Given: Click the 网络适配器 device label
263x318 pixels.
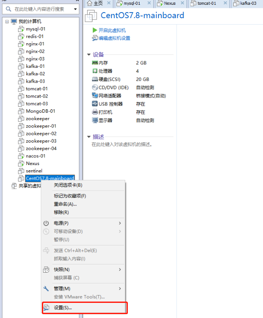Looking at the screenshot, I should point(110,96).
